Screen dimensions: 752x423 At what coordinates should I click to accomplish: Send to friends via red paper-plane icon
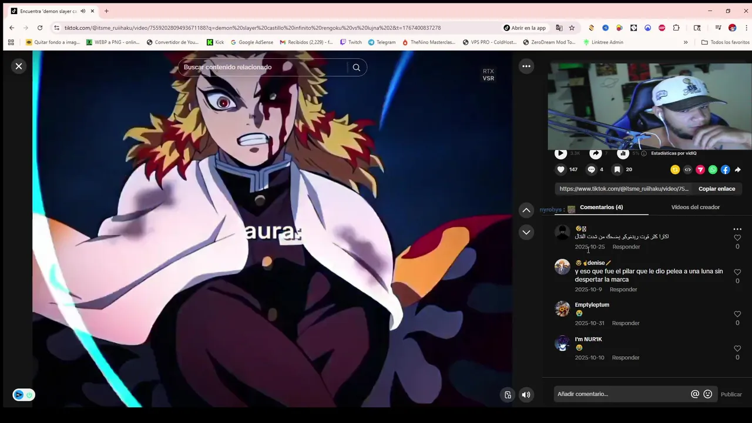pyautogui.click(x=700, y=170)
